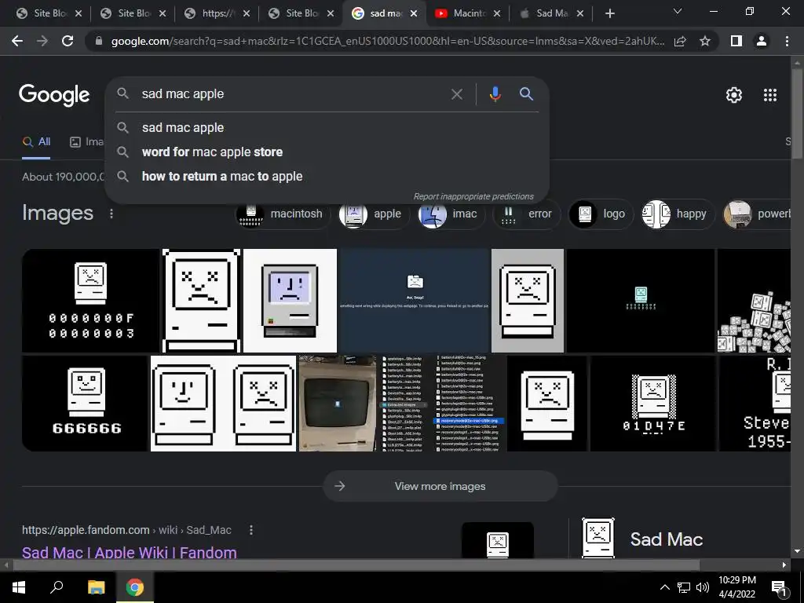Open the tab search dropdown arrow
804x603 pixels.
coord(678,11)
